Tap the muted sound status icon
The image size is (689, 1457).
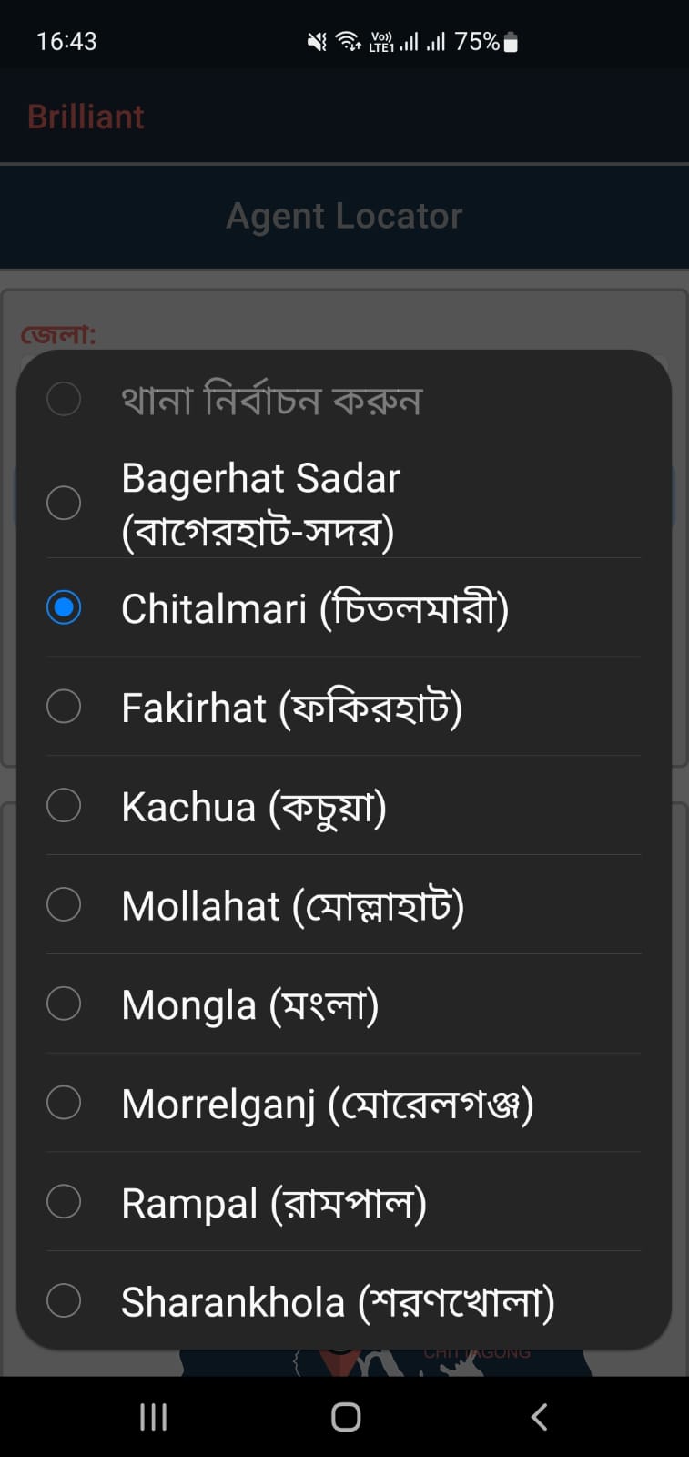pyautogui.click(x=316, y=41)
